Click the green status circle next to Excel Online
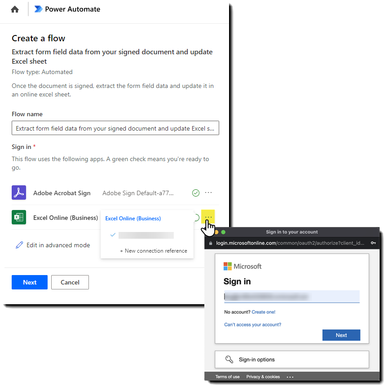The width and height of the screenshot is (384, 385). [196, 218]
